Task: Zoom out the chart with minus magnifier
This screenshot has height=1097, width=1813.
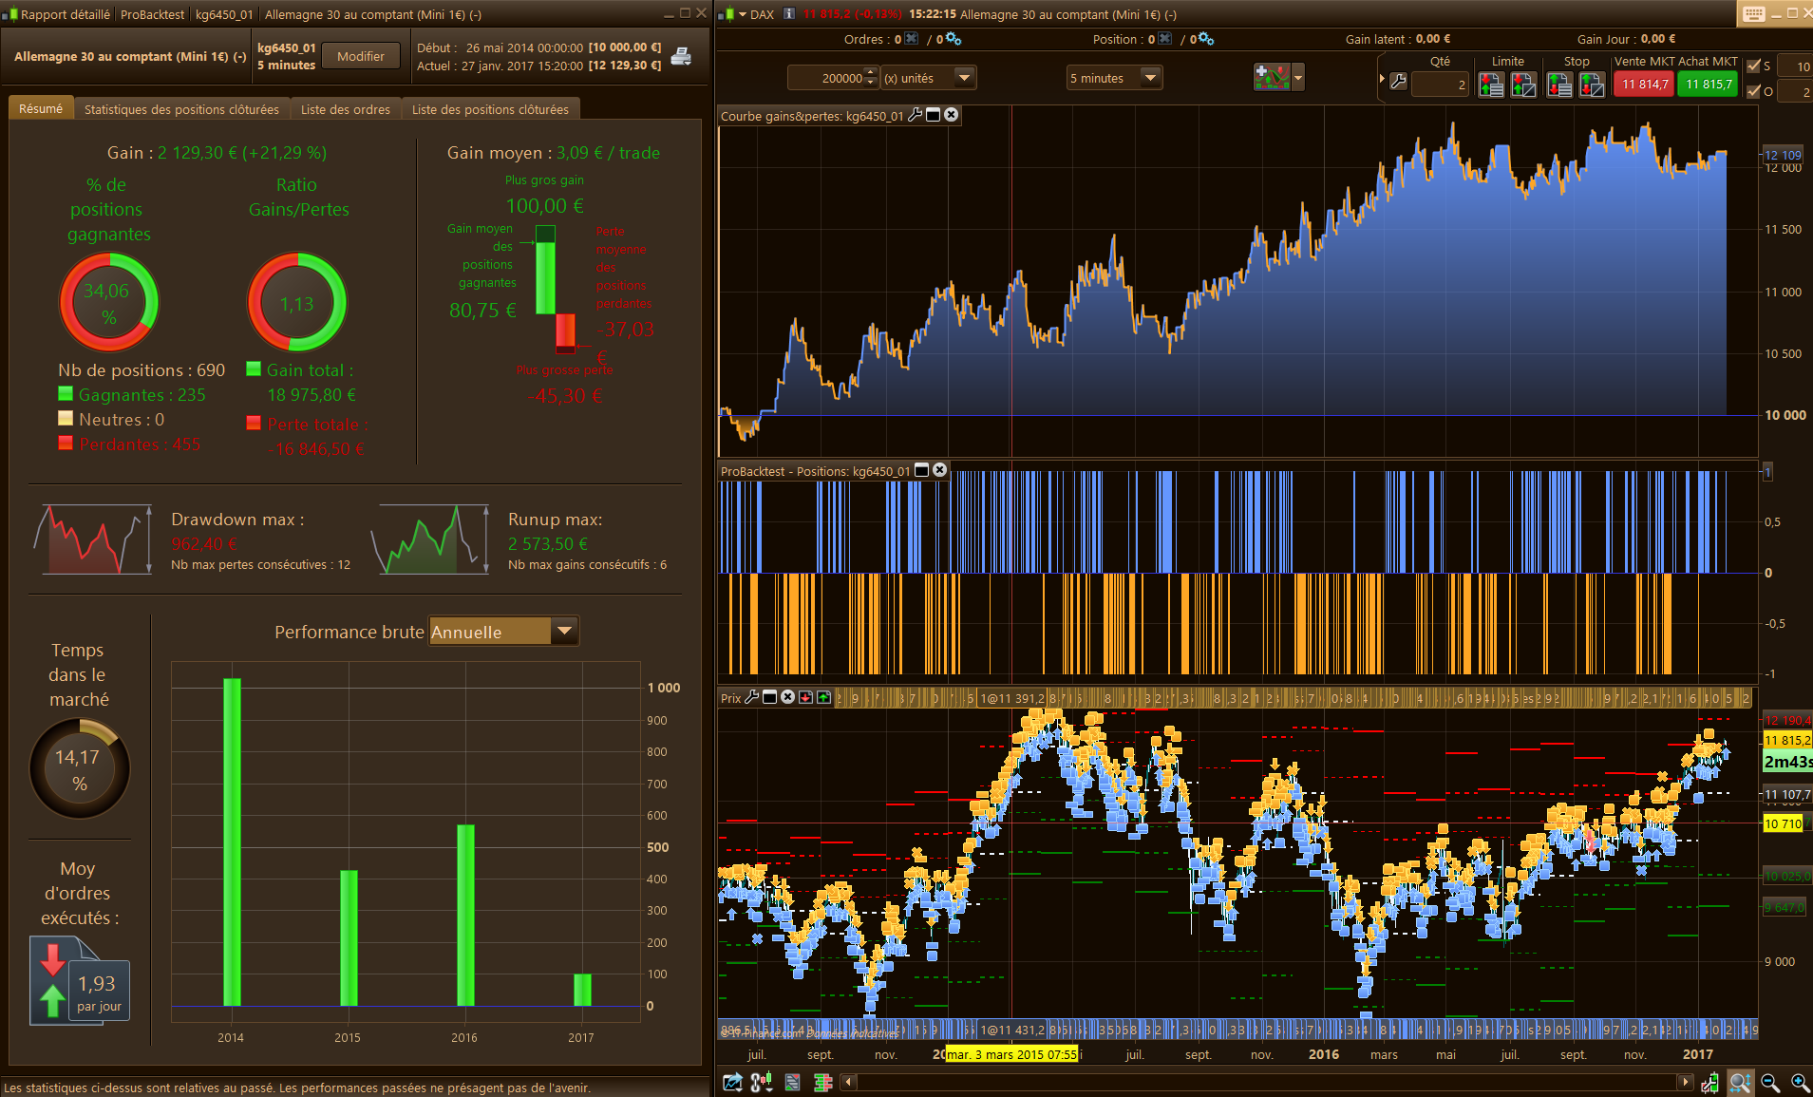Action: (1770, 1082)
